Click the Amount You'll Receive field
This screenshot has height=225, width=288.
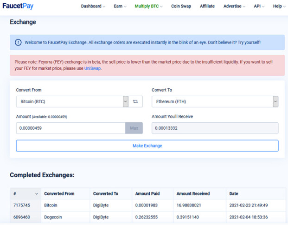(x=215, y=128)
